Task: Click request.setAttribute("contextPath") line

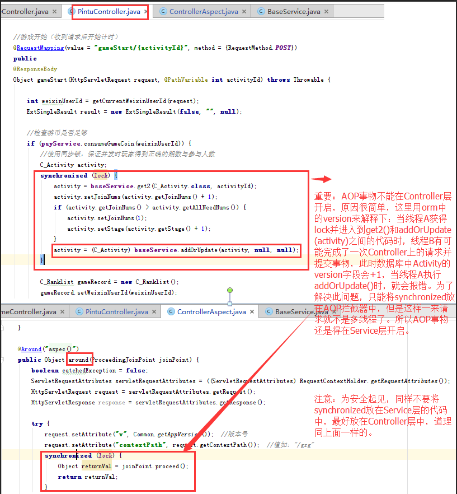Action: pos(152,445)
